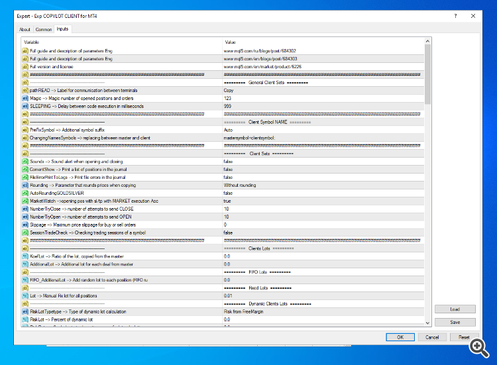The height and width of the screenshot is (365, 497).
Task: Select the market/product/6226 URL value
Action: click(x=263, y=67)
